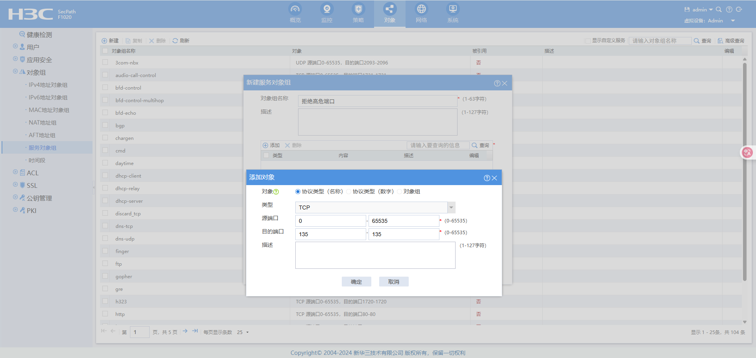Screen dimensions: 756x358
Task: Open MAC地址对象组 in the sidebar
Action: click(x=49, y=110)
